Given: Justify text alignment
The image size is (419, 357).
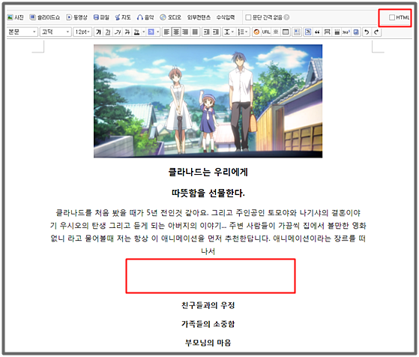Looking at the screenshot, I should [x=195, y=32].
